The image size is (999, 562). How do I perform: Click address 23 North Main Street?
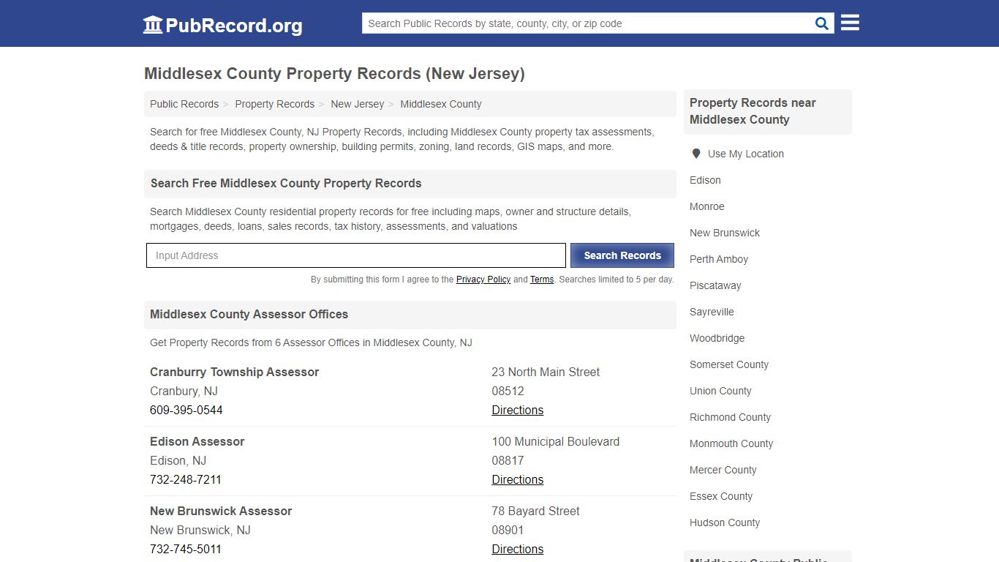(x=546, y=372)
